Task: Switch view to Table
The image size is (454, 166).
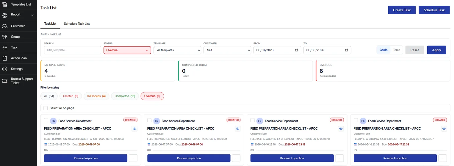Action: click(397, 50)
